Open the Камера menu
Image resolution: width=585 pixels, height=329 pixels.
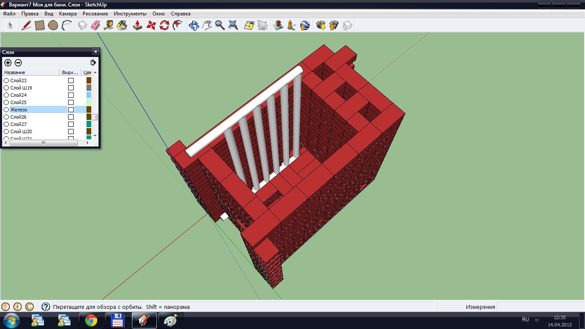(x=68, y=14)
